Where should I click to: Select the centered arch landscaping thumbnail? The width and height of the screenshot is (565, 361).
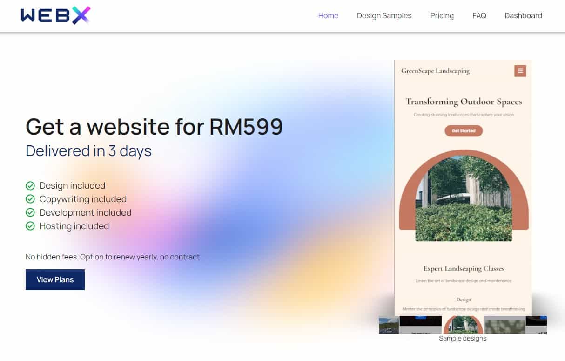click(x=463, y=325)
